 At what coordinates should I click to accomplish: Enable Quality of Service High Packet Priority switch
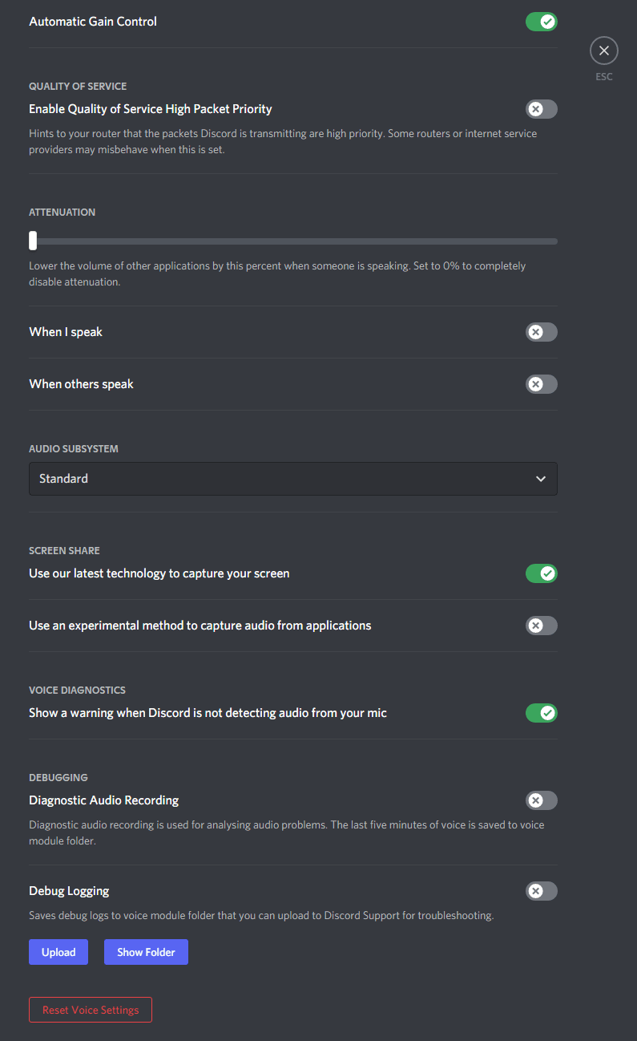pyautogui.click(x=541, y=109)
